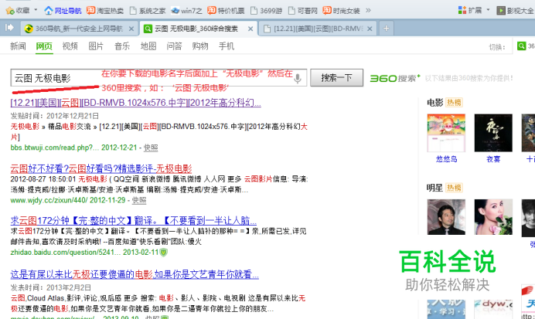Screen dimensions: 535x319
Task: Open 快照 for the www.wjdy.cc result
Action: (139, 200)
